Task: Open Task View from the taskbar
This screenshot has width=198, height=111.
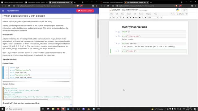Action: pos(43,109)
